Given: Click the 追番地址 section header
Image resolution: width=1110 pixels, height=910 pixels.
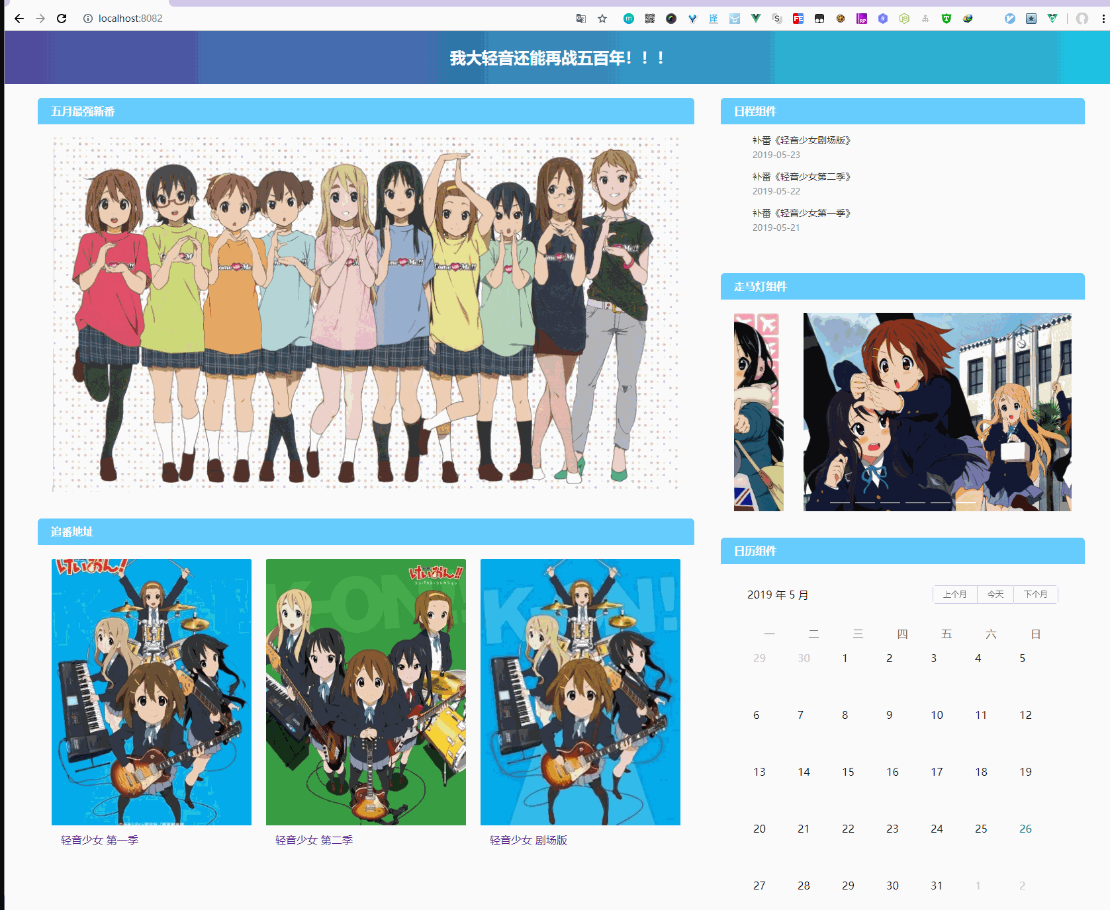Looking at the screenshot, I should tap(366, 532).
